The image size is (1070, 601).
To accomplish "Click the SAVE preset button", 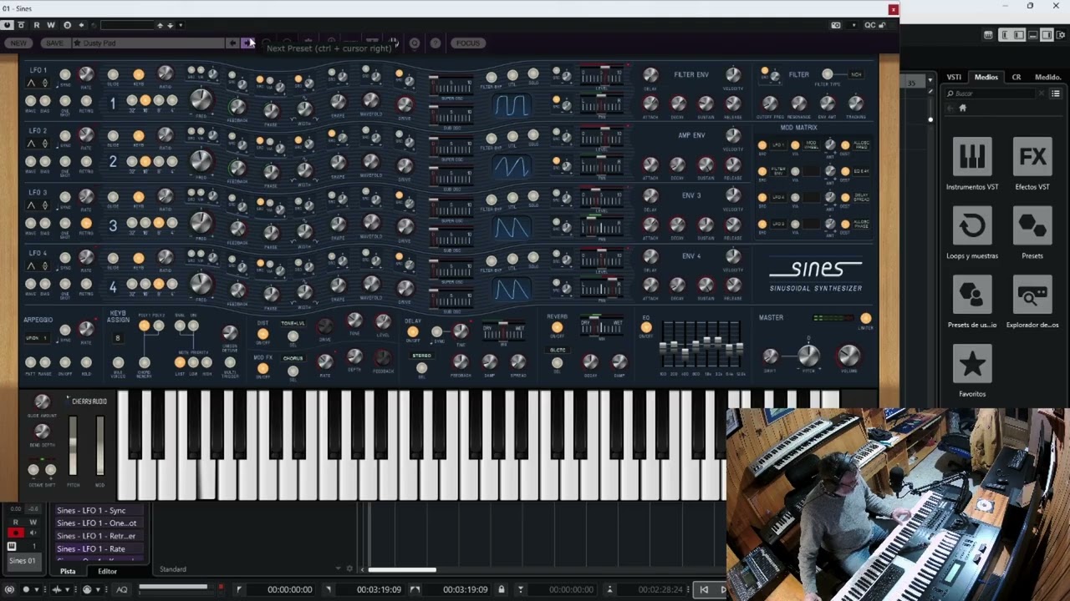I will [54, 43].
